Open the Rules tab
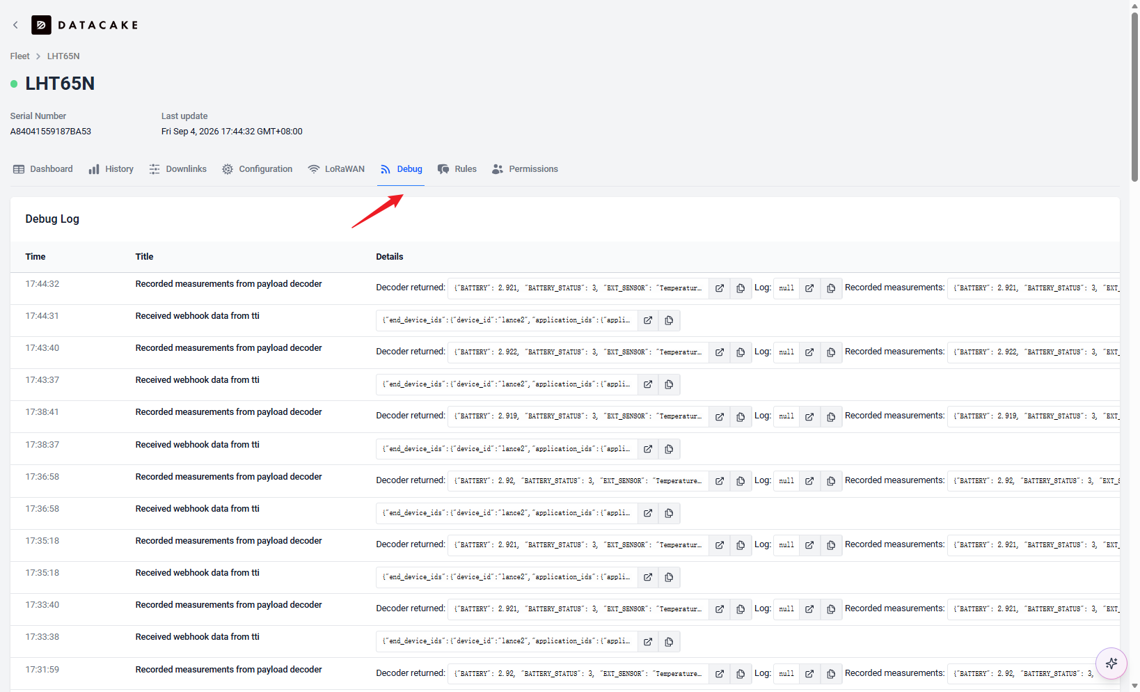 point(457,169)
